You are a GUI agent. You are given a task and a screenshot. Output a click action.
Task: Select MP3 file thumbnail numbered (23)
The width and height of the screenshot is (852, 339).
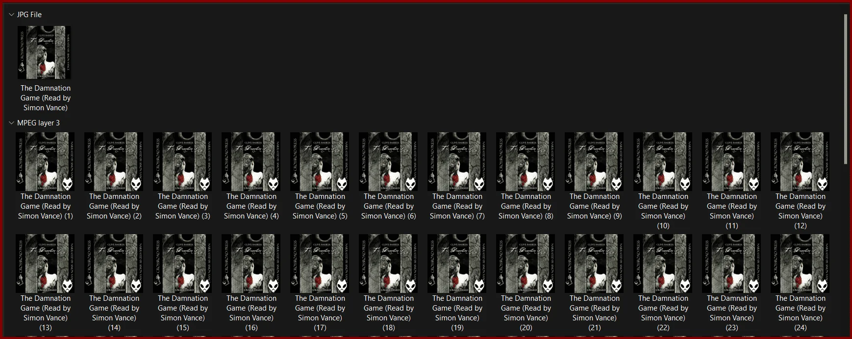pos(731,264)
